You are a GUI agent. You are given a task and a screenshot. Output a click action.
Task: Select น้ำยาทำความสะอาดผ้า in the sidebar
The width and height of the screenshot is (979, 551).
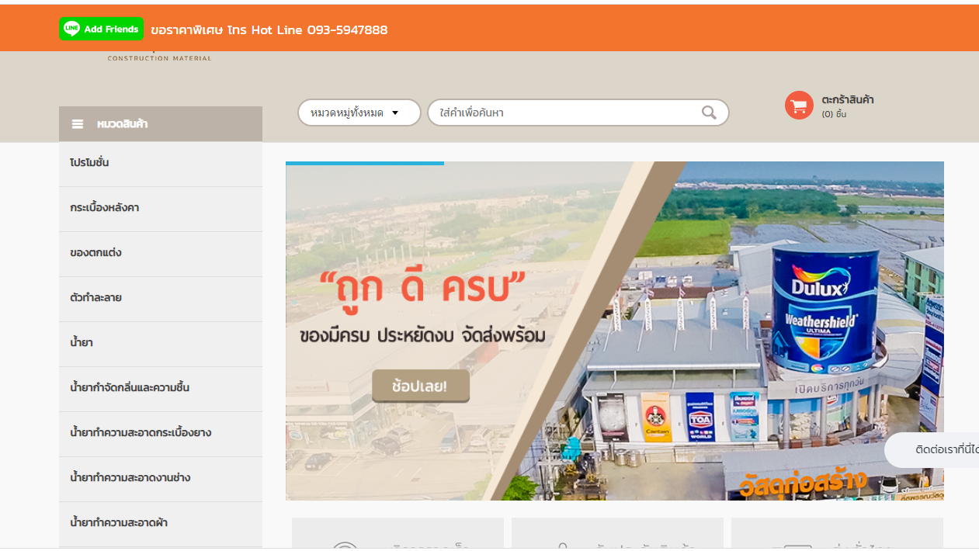pos(161,524)
